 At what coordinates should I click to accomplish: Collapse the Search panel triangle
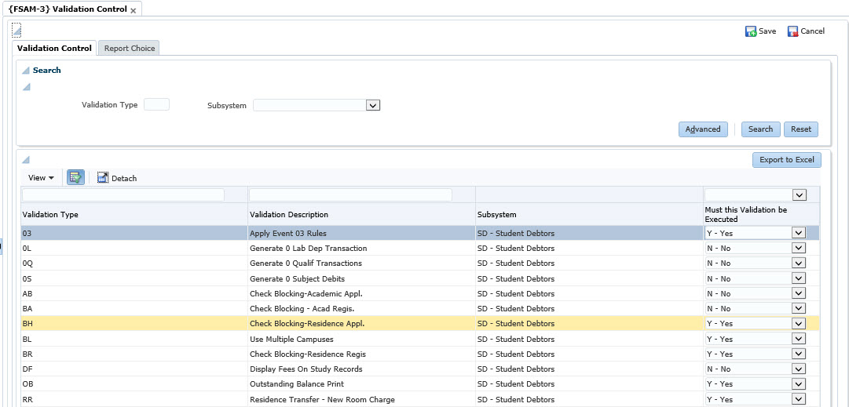point(26,71)
